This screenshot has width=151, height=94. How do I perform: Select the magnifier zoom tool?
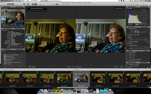pos(53,5)
